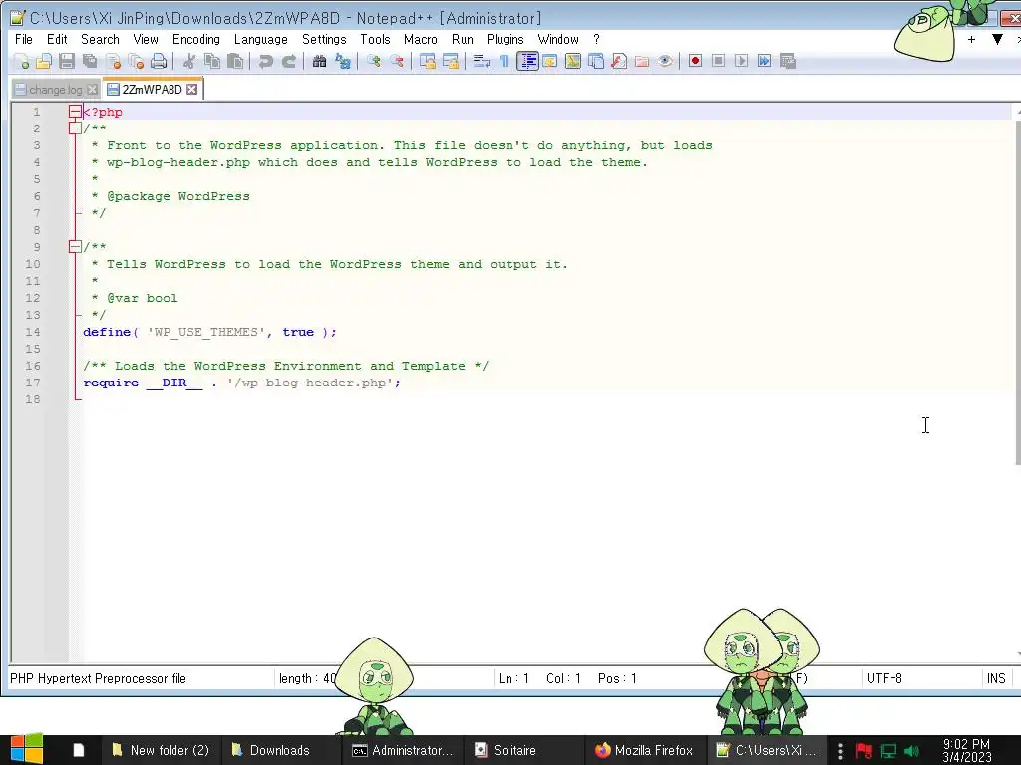
Task: Close the 2ZmWPA8D tab
Action: pos(192,89)
